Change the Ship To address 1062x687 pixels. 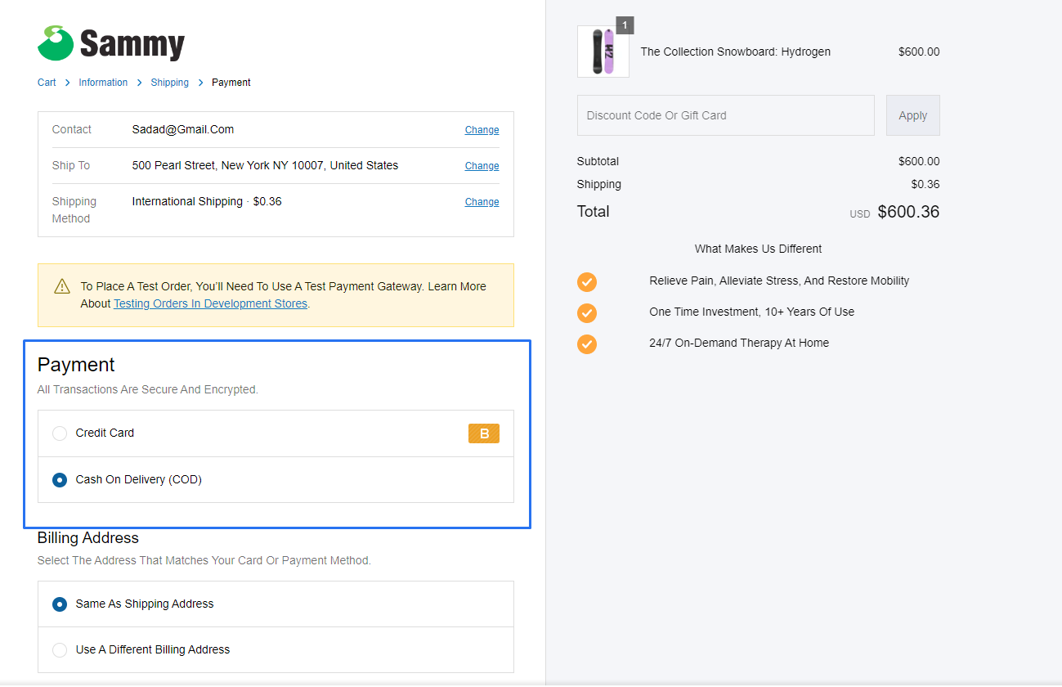482,165
